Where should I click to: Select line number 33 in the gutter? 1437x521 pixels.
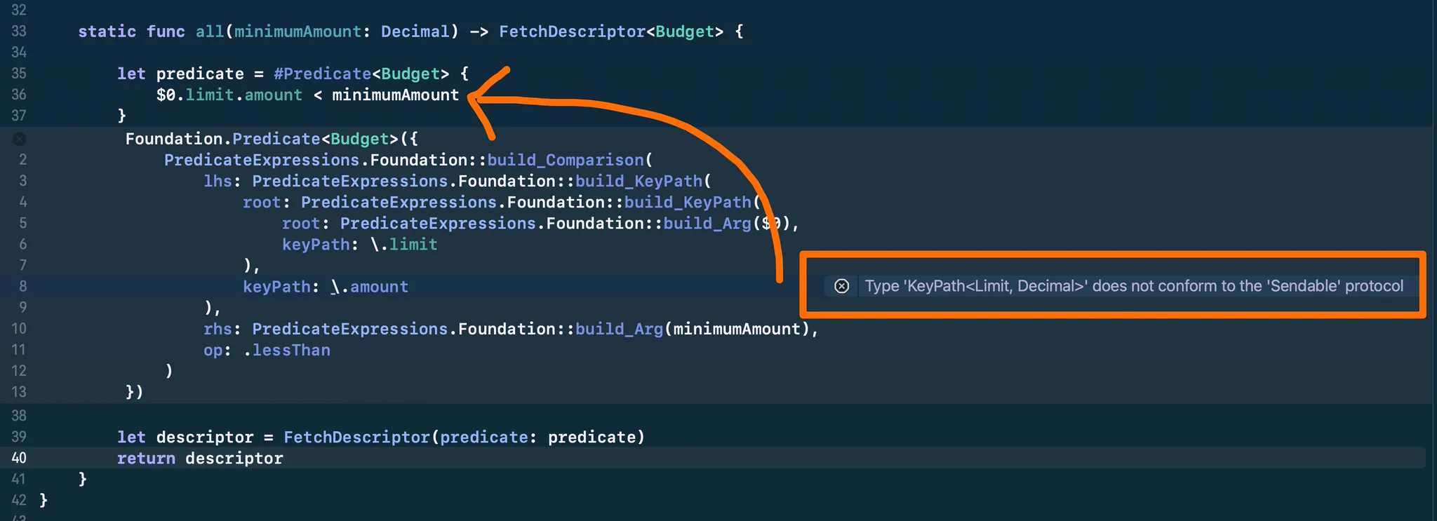coord(19,32)
